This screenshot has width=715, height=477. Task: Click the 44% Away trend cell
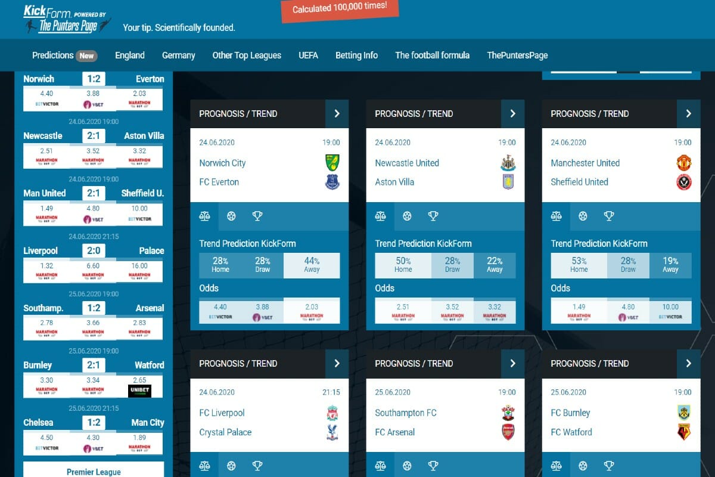click(x=312, y=265)
